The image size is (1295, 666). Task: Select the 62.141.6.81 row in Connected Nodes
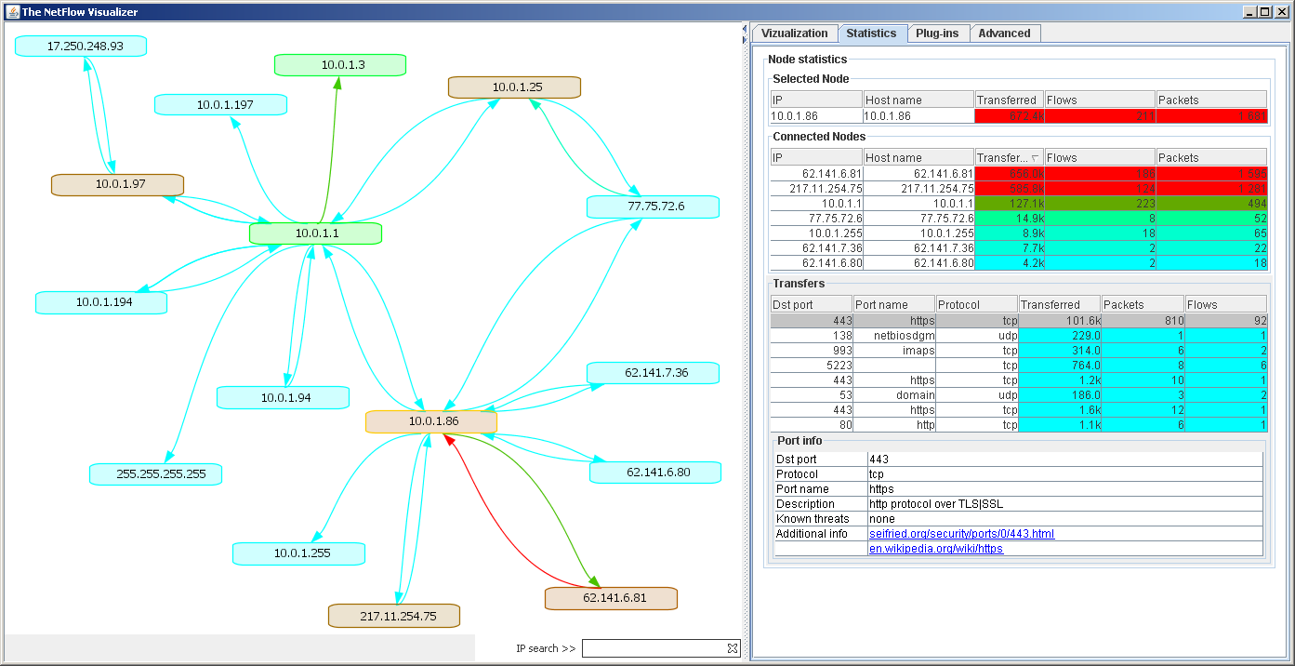(x=1019, y=174)
